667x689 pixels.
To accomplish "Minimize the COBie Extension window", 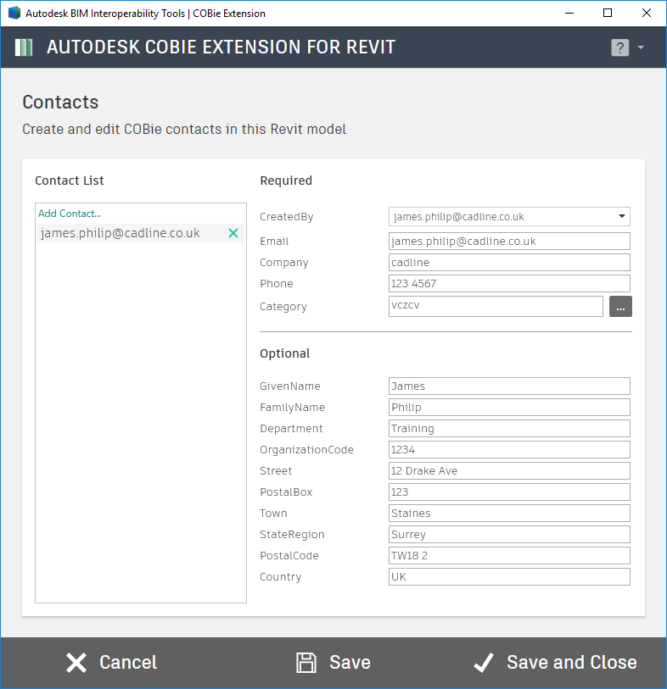I will click(x=569, y=13).
